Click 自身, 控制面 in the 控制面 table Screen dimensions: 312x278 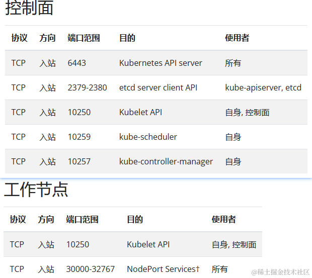coord(247,112)
